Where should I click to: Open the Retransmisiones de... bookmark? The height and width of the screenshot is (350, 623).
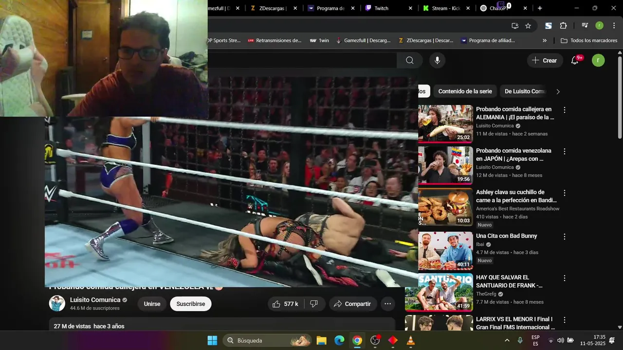tap(275, 41)
